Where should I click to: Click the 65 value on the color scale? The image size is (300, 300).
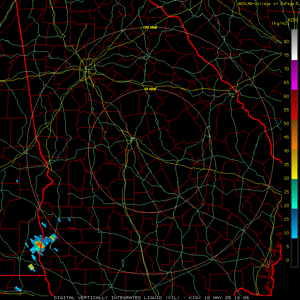[286, 82]
